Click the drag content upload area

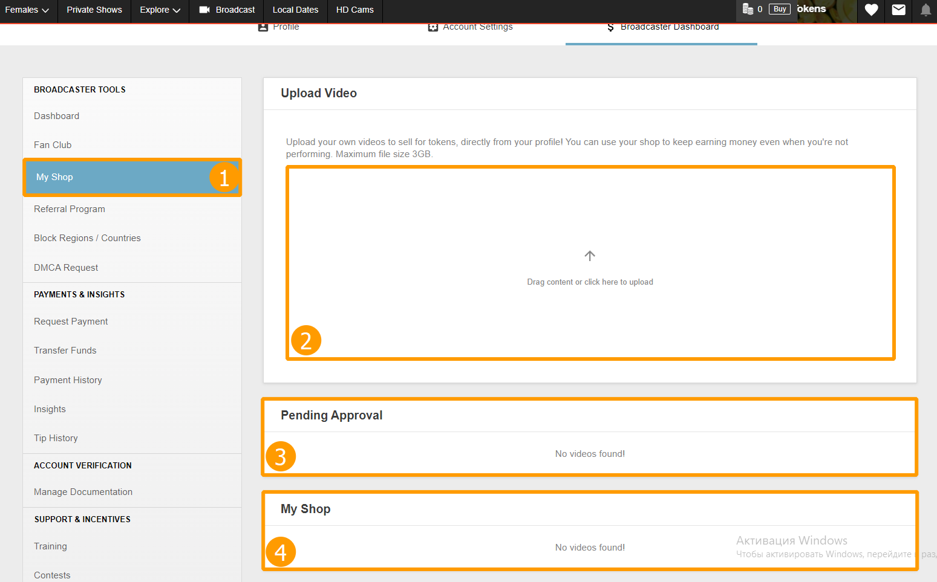[590, 282]
